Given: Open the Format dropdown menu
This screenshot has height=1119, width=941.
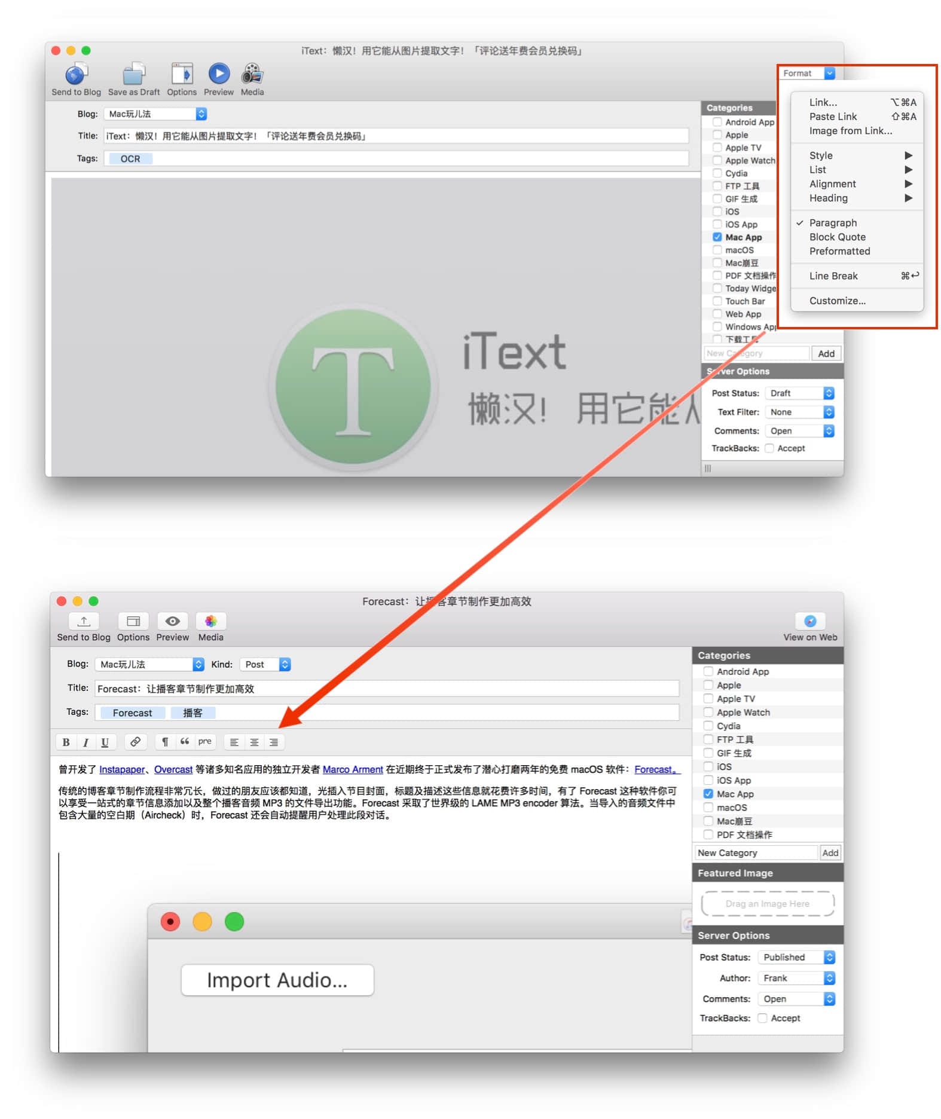Looking at the screenshot, I should (808, 73).
